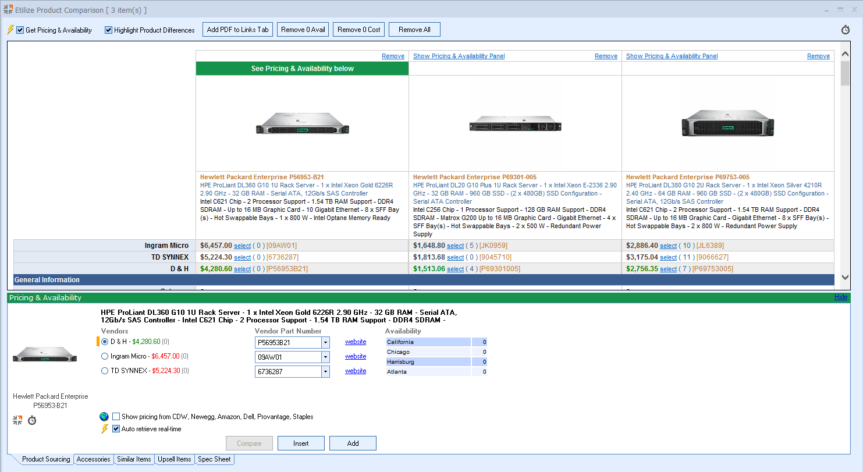Click the globe icon beside Show pricing option
Viewport: 863px width, 472px height.
click(x=104, y=417)
